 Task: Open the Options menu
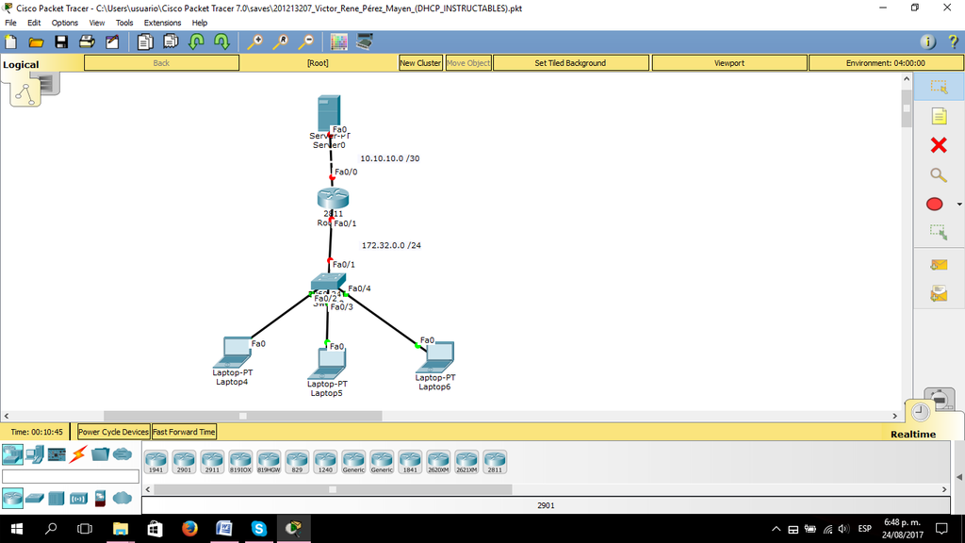click(65, 23)
